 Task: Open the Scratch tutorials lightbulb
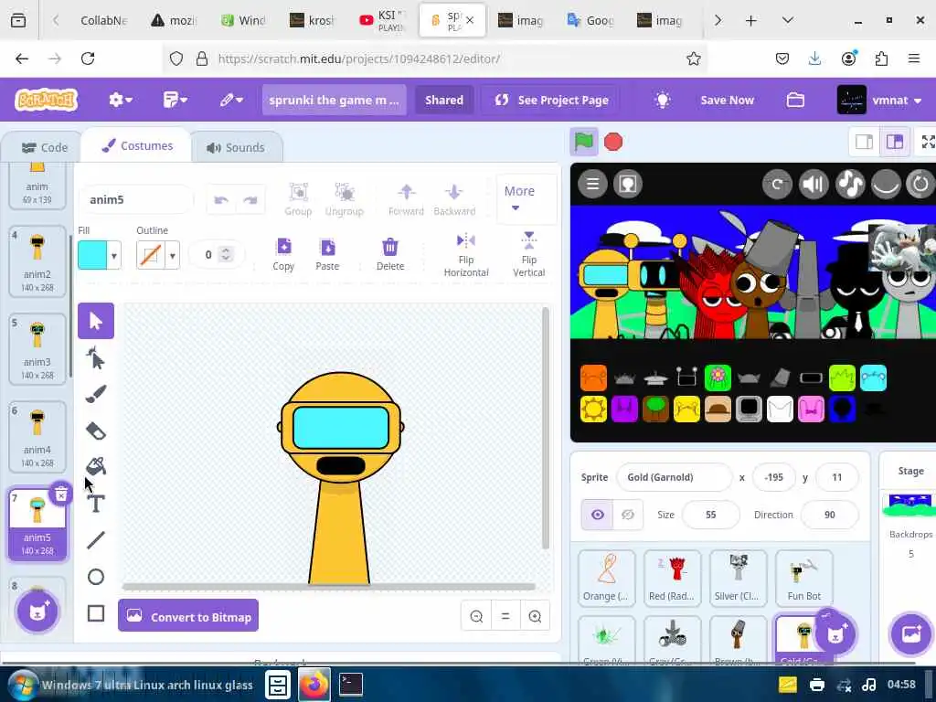click(x=663, y=100)
